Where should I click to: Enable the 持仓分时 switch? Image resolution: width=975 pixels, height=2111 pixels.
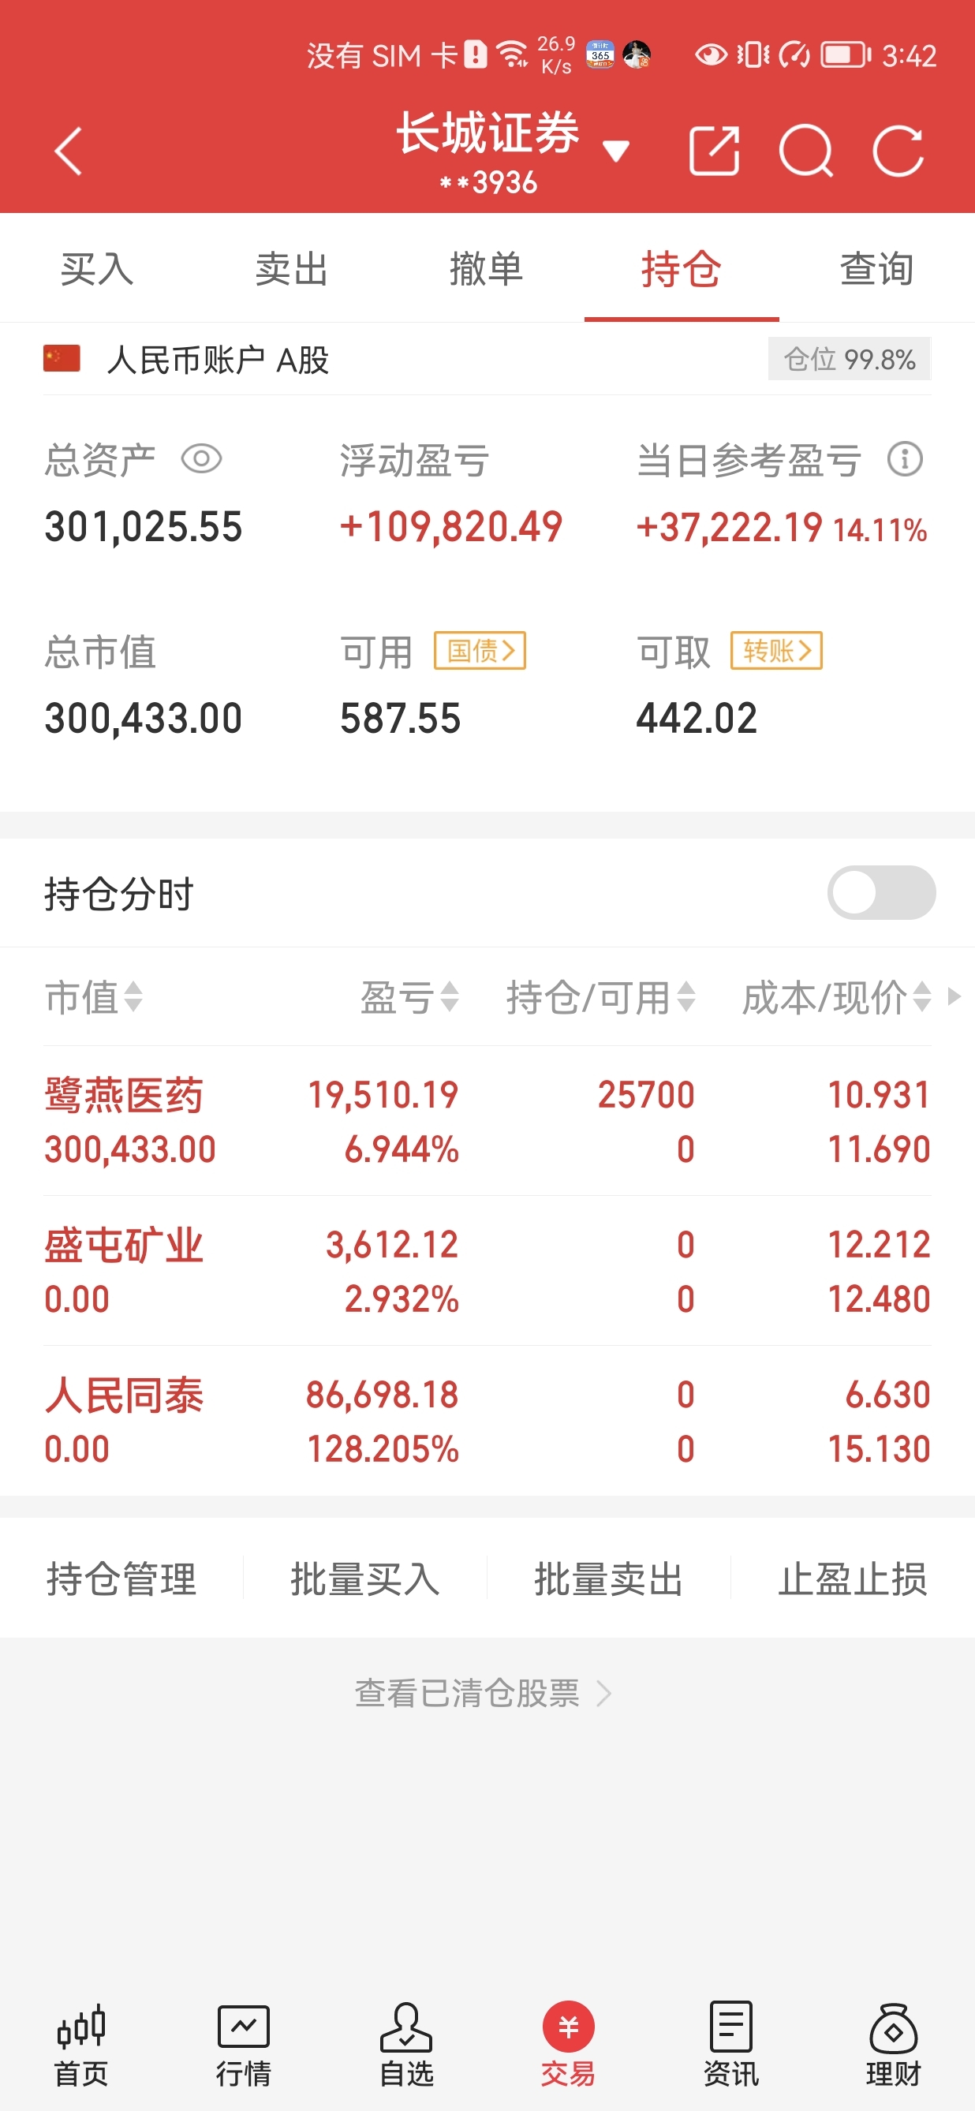pyautogui.click(x=881, y=892)
